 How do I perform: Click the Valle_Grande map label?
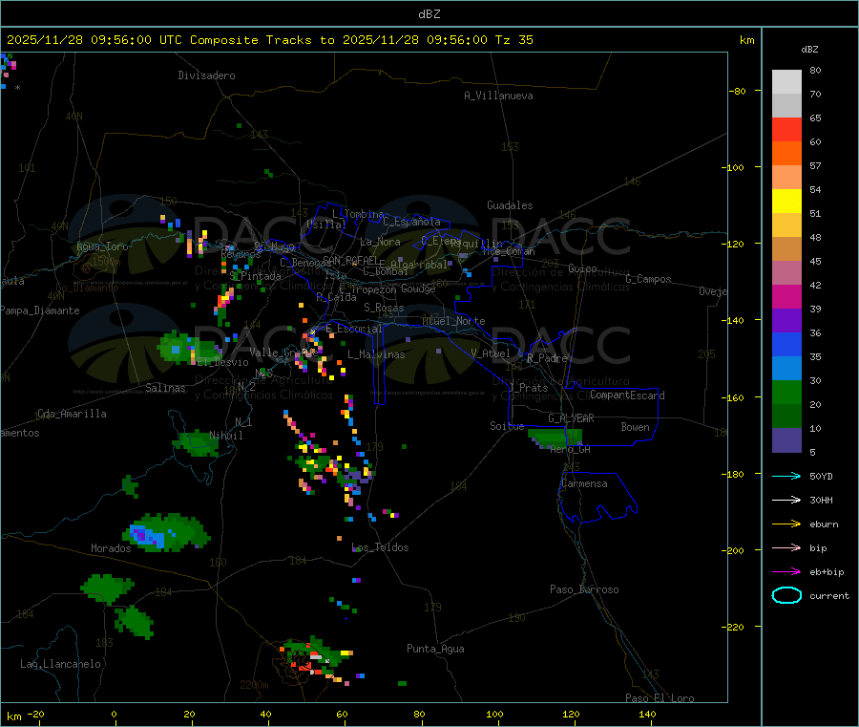coord(283,353)
